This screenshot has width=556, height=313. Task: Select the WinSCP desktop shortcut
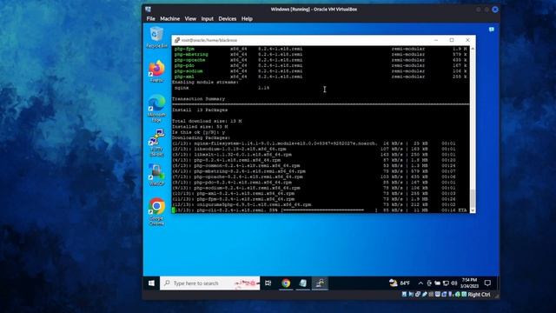click(156, 175)
